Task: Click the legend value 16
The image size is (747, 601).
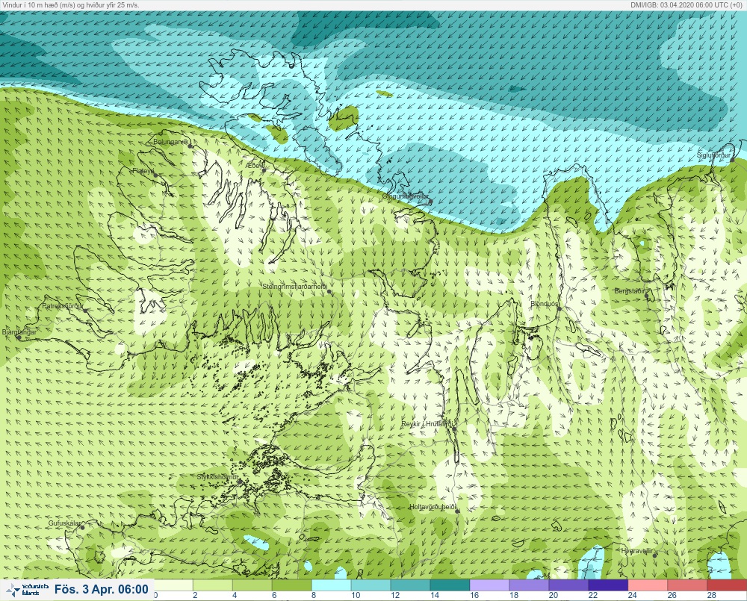Action: pyautogui.click(x=474, y=595)
